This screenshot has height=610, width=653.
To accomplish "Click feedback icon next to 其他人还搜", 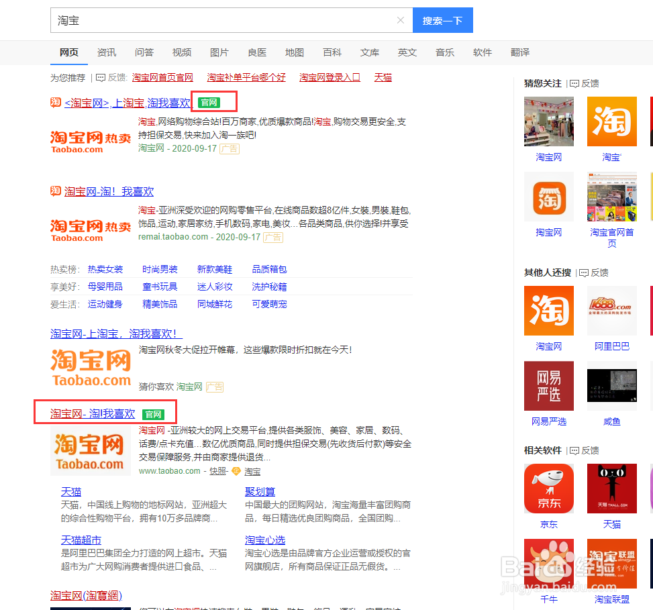I will click(x=583, y=272).
